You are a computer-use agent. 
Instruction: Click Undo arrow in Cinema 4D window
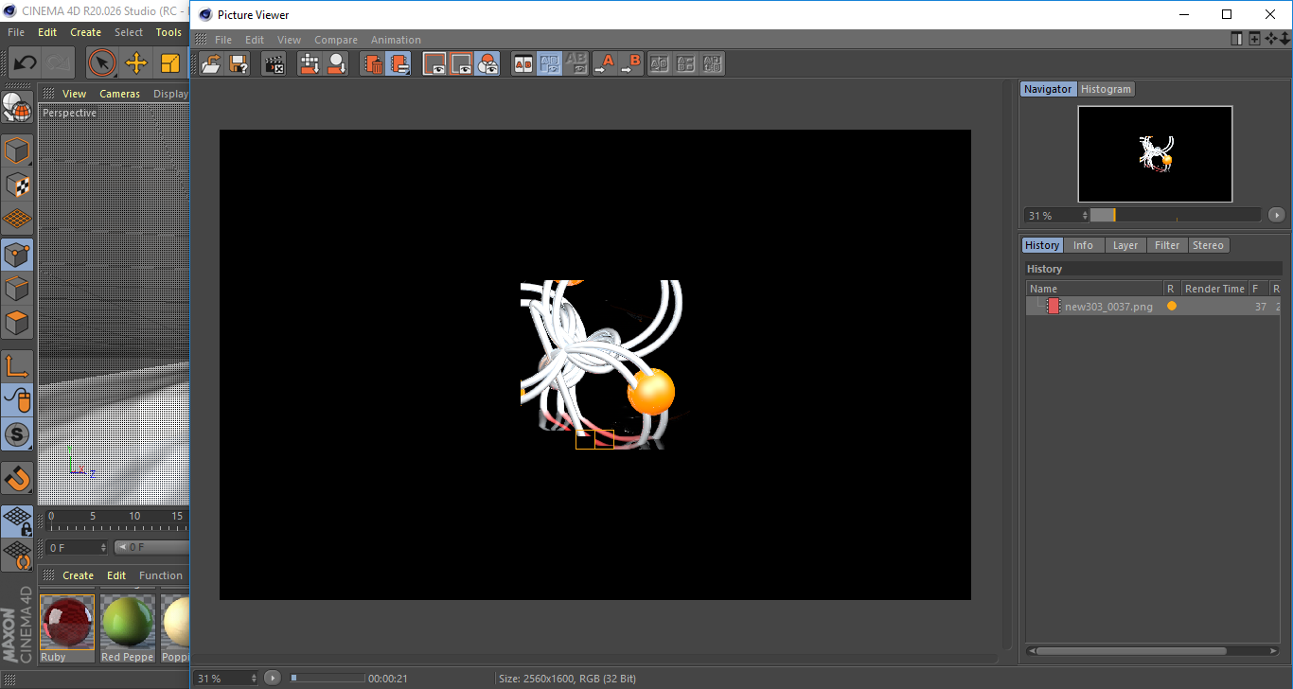(25, 63)
